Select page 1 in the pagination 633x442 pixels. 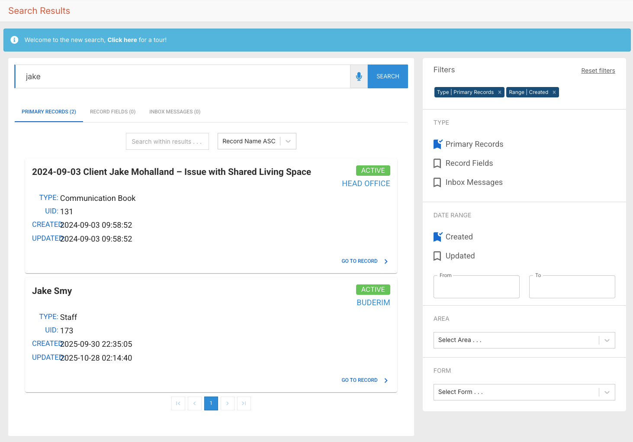click(211, 403)
